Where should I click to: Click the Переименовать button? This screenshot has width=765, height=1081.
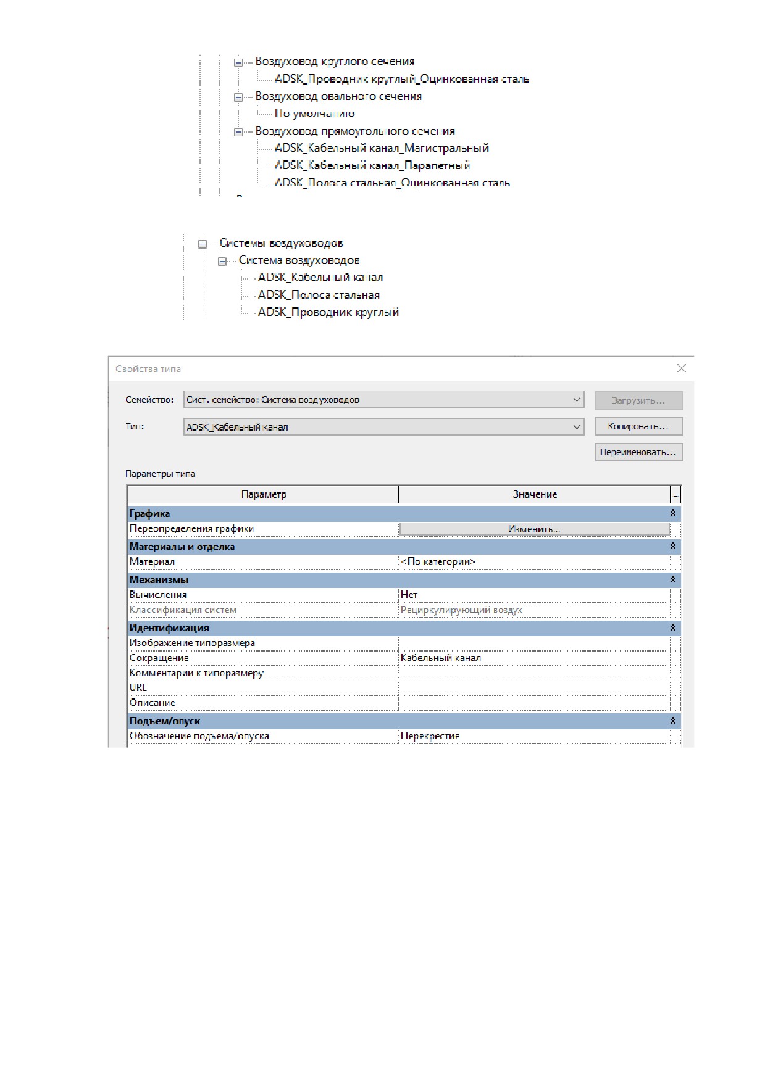638,452
